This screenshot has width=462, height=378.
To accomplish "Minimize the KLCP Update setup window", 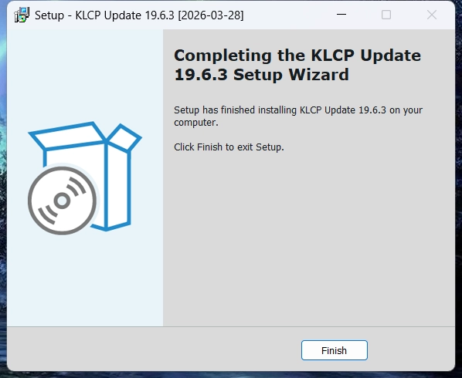I will tap(341, 15).
